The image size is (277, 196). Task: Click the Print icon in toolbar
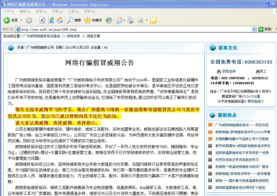130,20
